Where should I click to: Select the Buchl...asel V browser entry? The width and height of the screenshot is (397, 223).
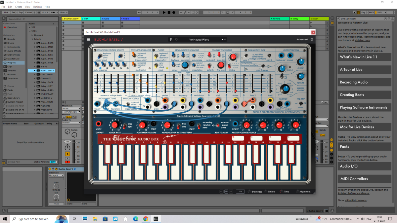[41, 70]
